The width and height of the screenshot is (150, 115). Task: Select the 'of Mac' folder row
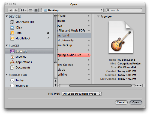(74, 16)
